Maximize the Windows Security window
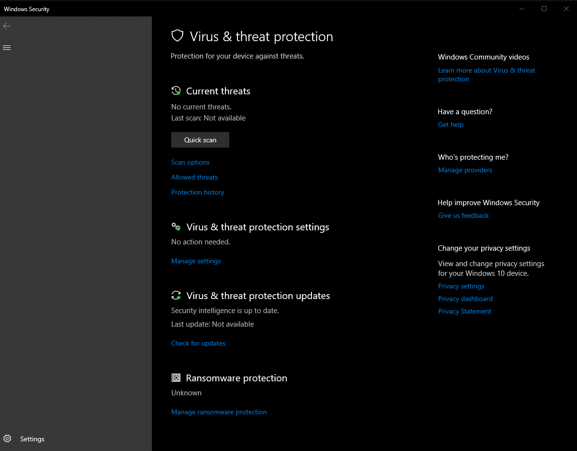The width and height of the screenshot is (577, 451). [x=544, y=9]
